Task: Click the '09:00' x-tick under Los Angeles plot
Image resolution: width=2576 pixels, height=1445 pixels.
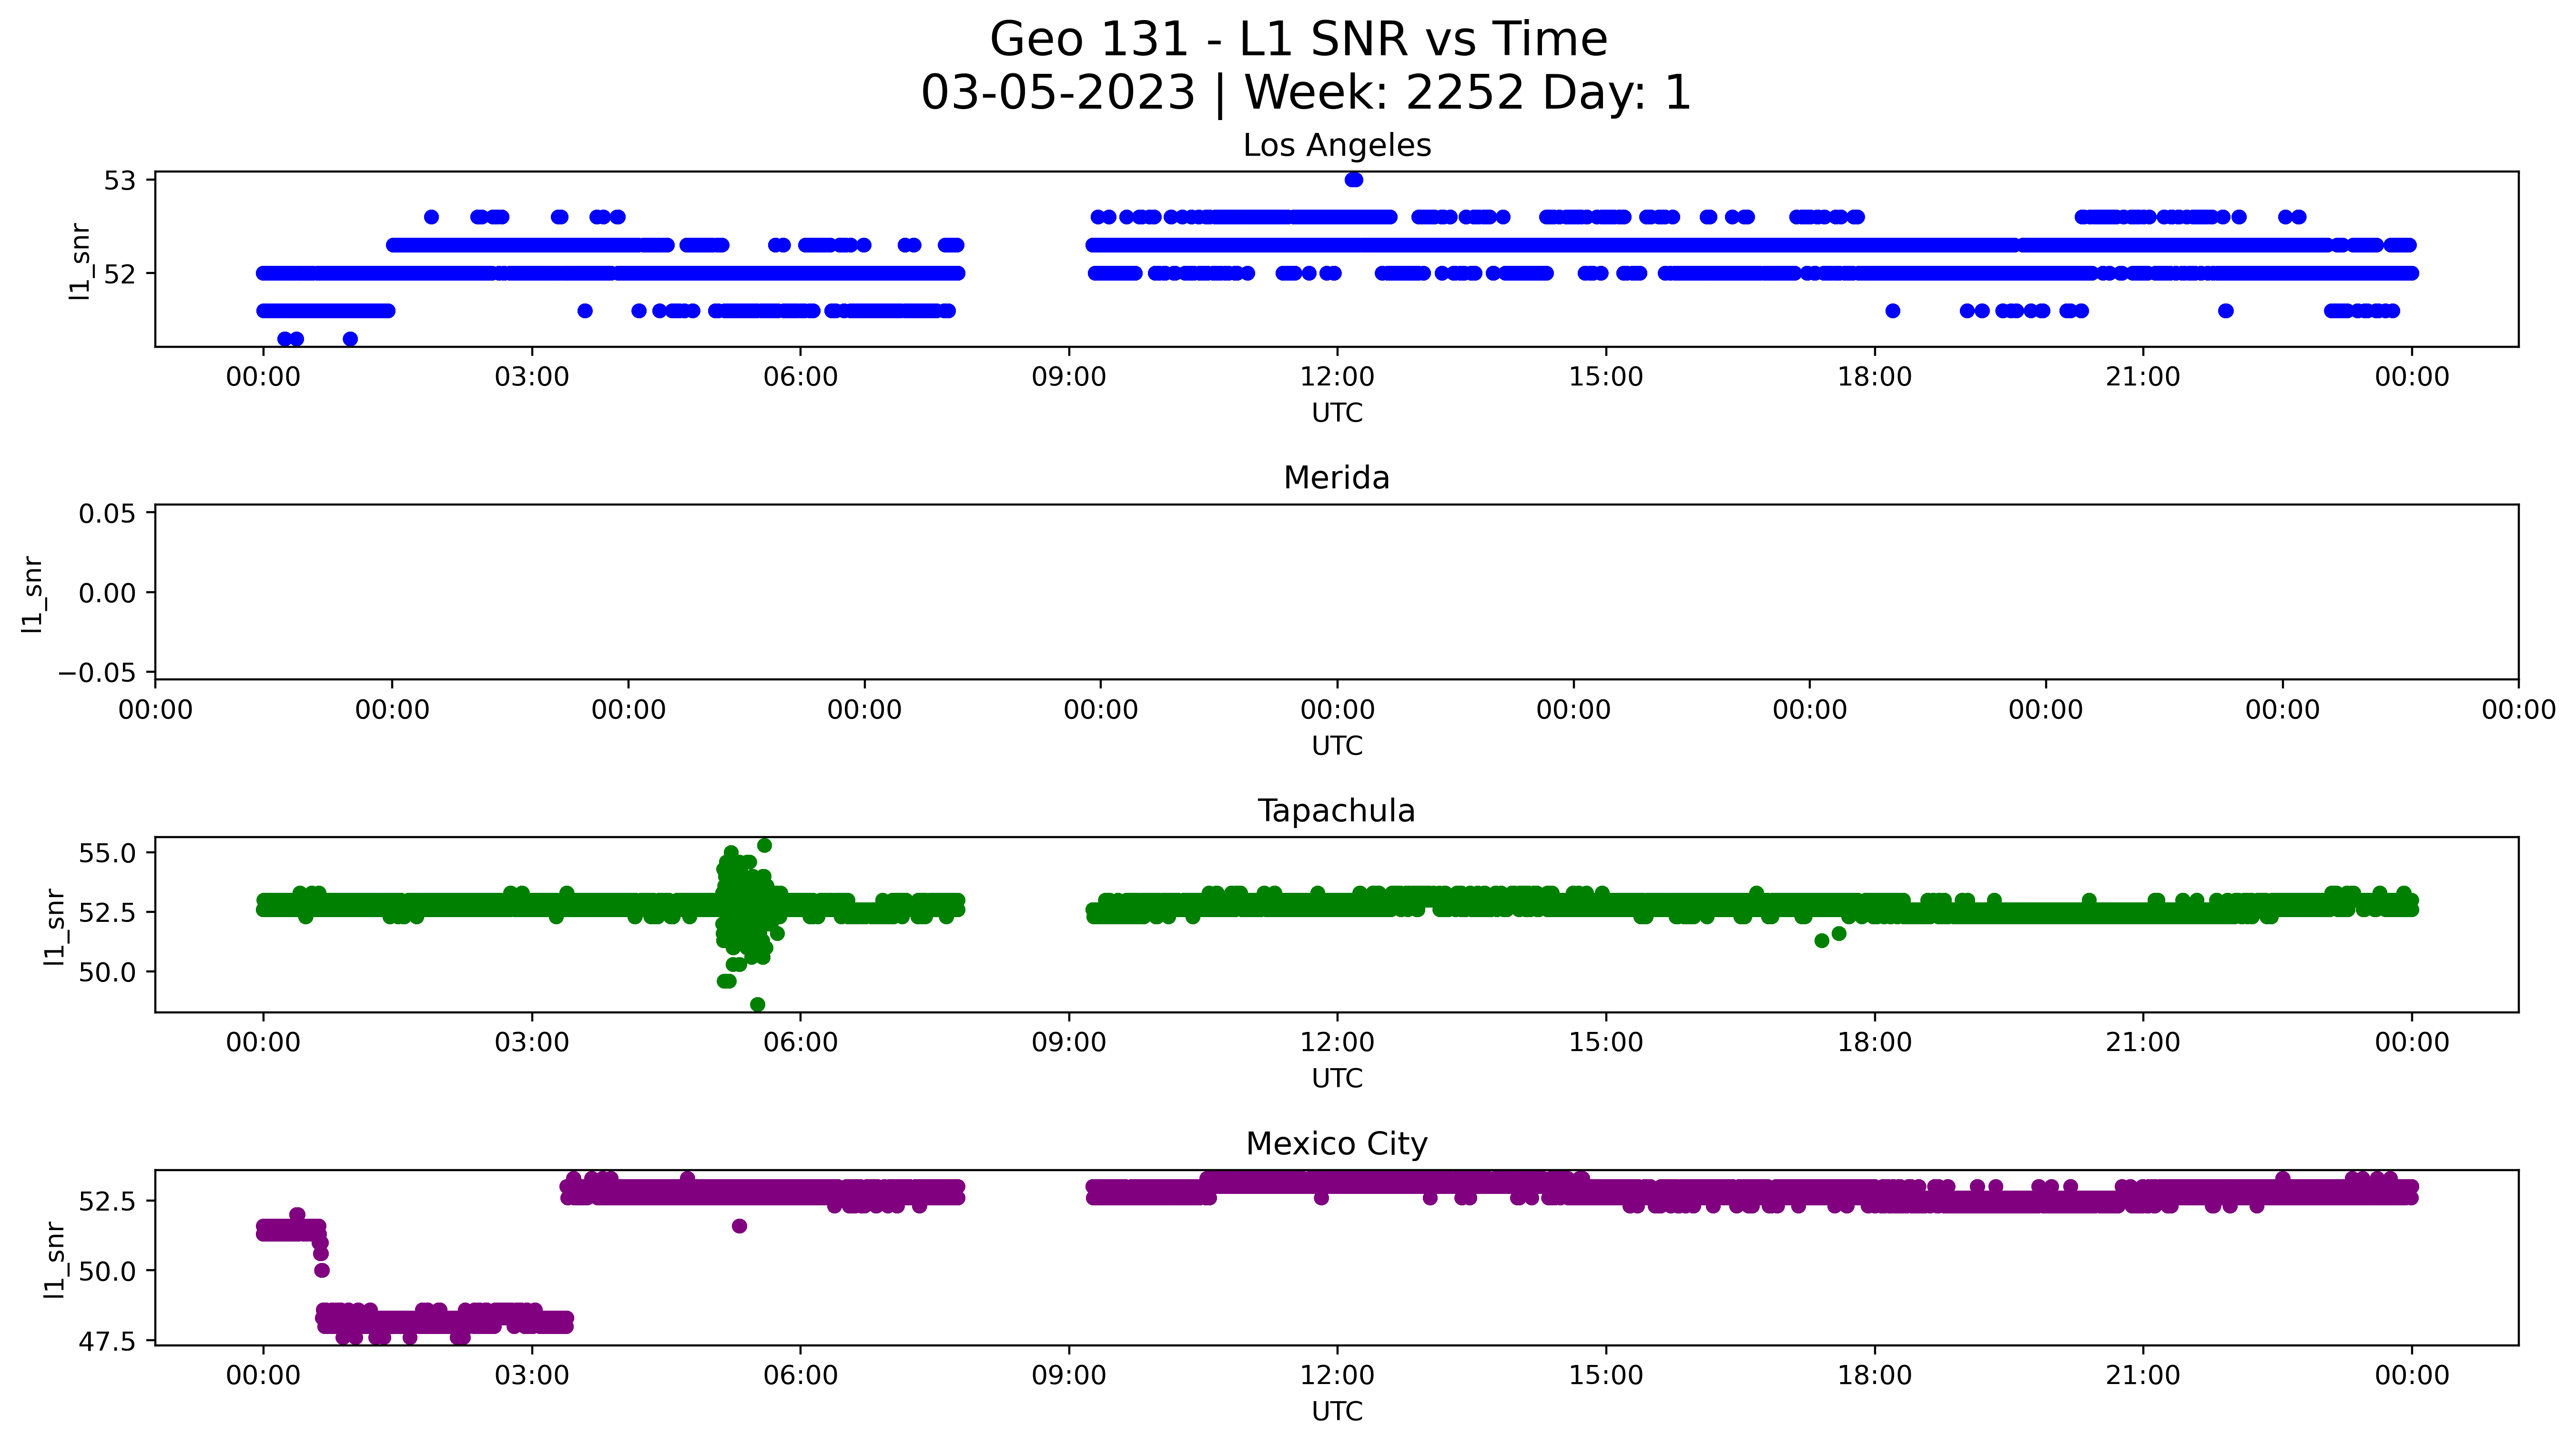Action: [x=1069, y=377]
